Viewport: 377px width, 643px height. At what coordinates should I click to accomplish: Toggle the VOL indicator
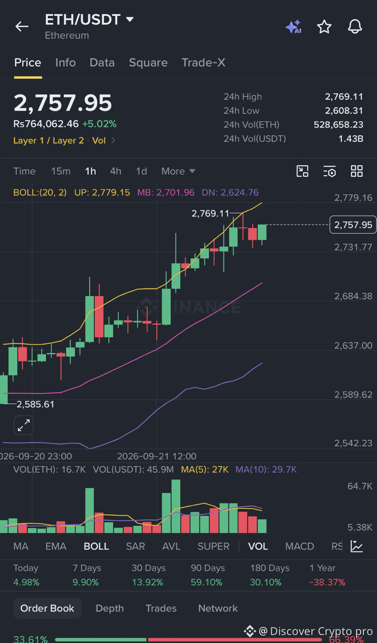(258, 546)
